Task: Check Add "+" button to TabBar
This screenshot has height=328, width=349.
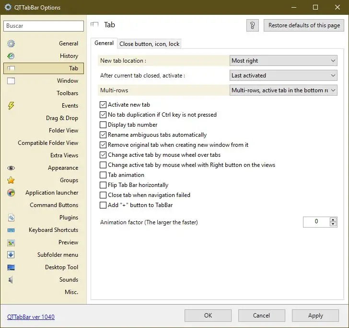Action: (x=103, y=205)
